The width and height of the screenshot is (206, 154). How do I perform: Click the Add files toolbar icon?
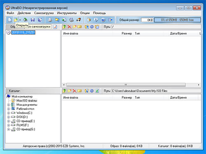tap(89, 20)
